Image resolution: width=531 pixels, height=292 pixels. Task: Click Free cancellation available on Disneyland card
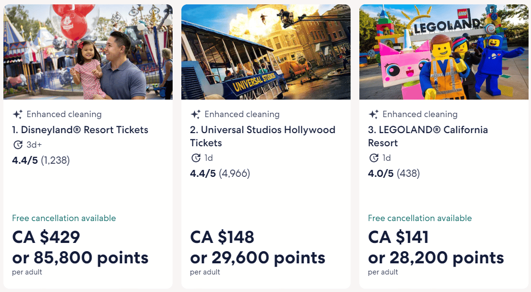pos(64,218)
